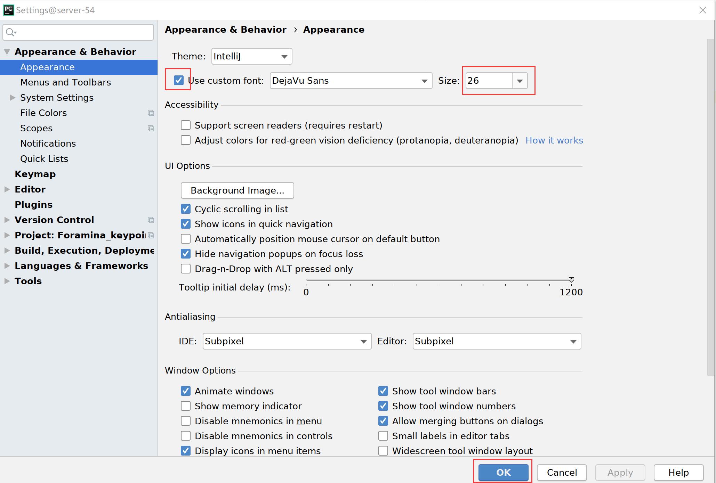The width and height of the screenshot is (716, 483).
Task: Click the copy icon next to Project: Foramina_keypoi
Action: click(151, 235)
